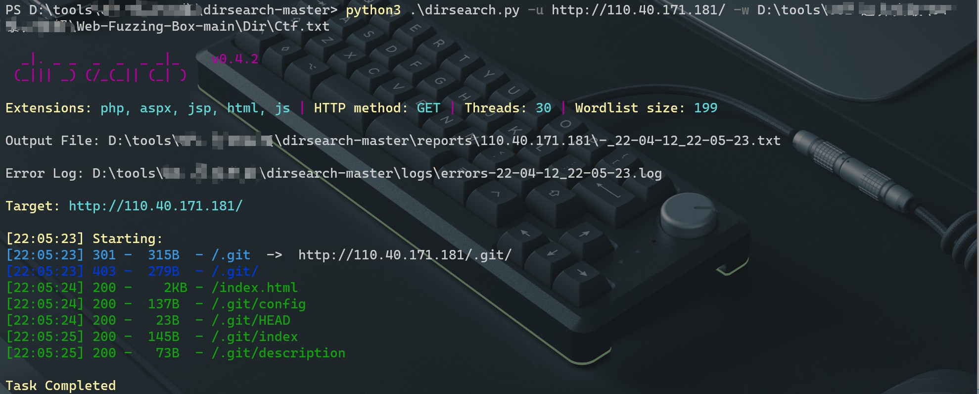Screen dimensions: 979x394
Task: Click the Target URL http://110.40.171.181/
Action: [155, 206]
